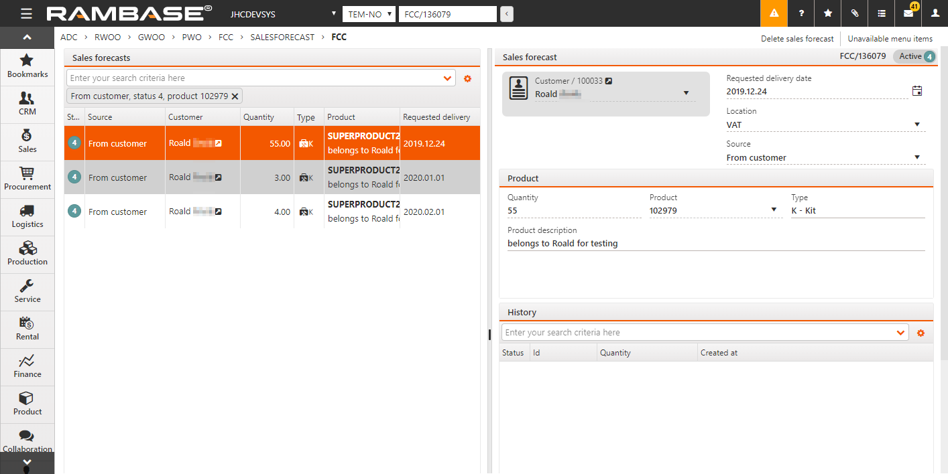Open the hamburger main menu
Screen dimensions: 948x474
click(26, 13)
